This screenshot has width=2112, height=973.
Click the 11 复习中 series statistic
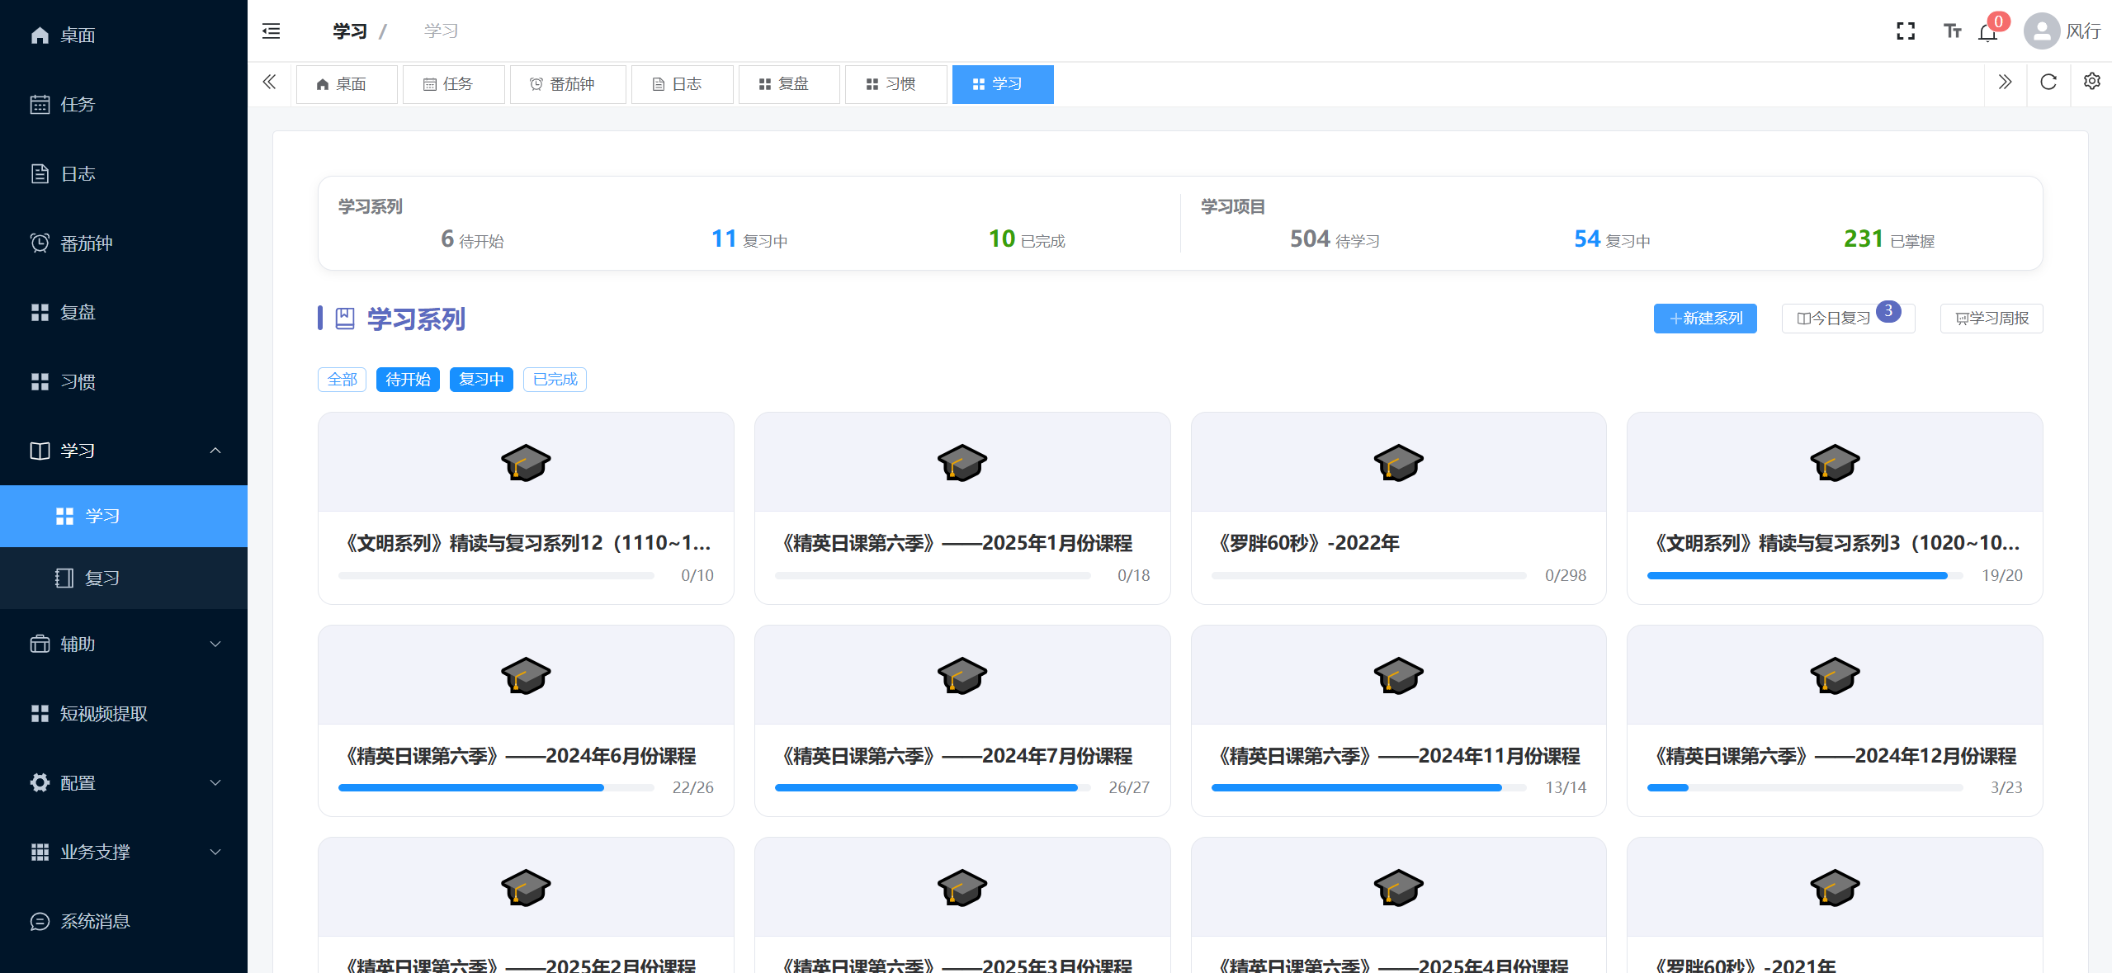[x=749, y=239]
